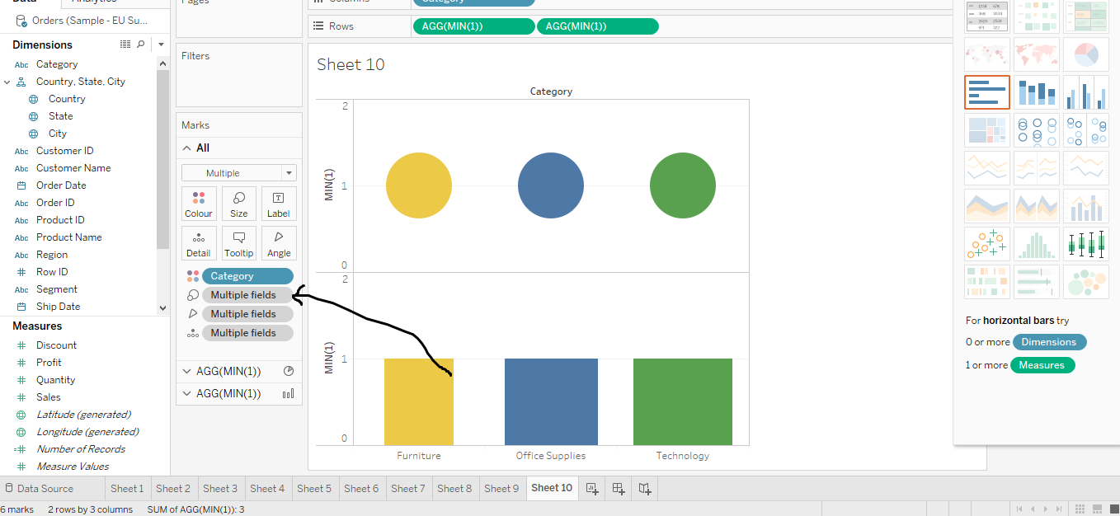Viewport: 1120px width, 516px height.
Task: Open the Detail mark property
Action: click(199, 243)
